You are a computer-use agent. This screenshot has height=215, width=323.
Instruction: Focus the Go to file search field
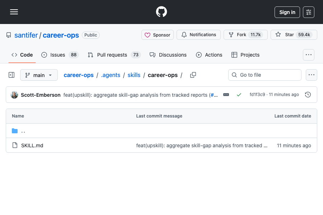click(265, 75)
